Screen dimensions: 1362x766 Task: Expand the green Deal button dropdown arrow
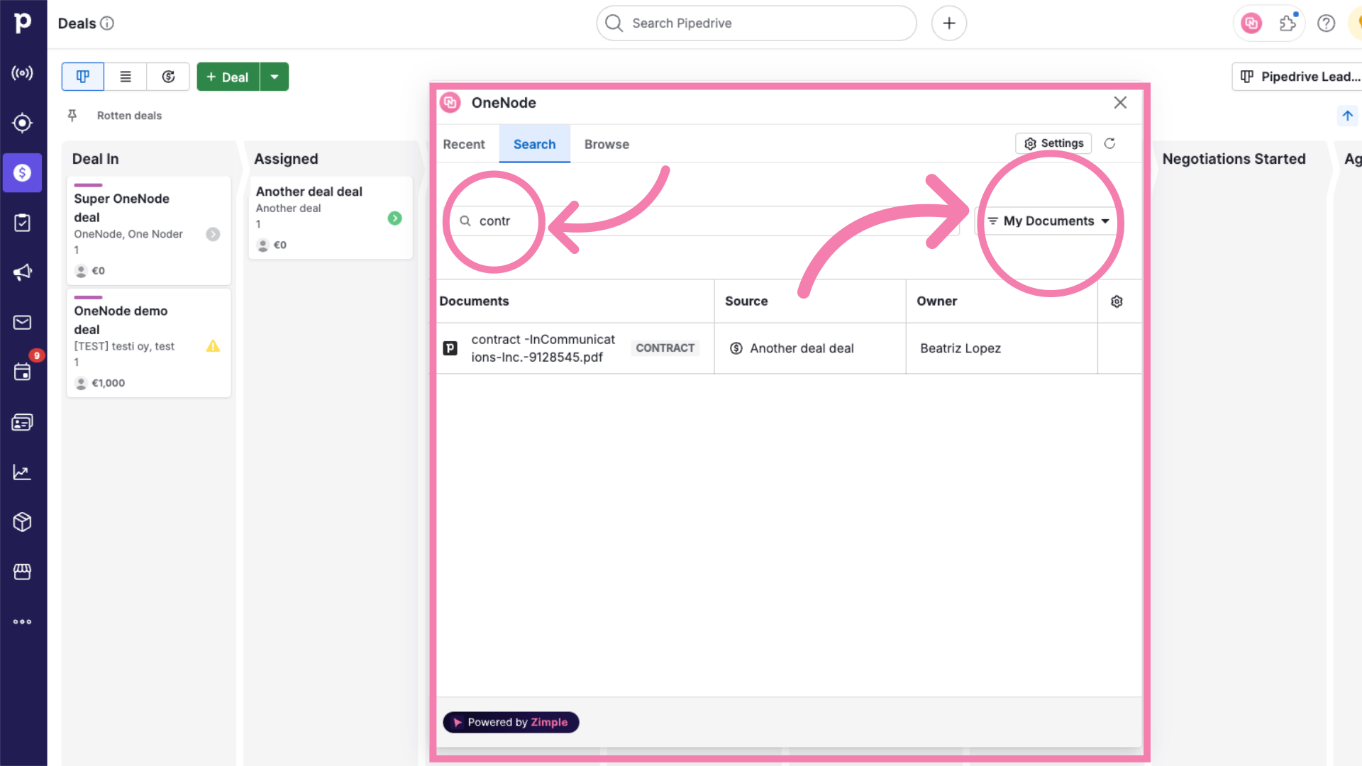coord(274,77)
